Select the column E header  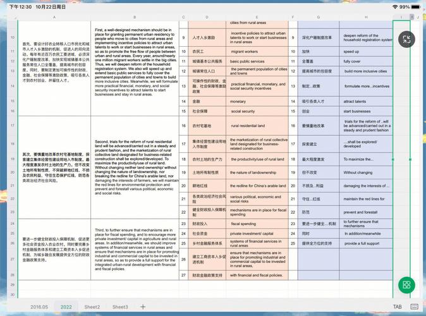click(257, 17)
